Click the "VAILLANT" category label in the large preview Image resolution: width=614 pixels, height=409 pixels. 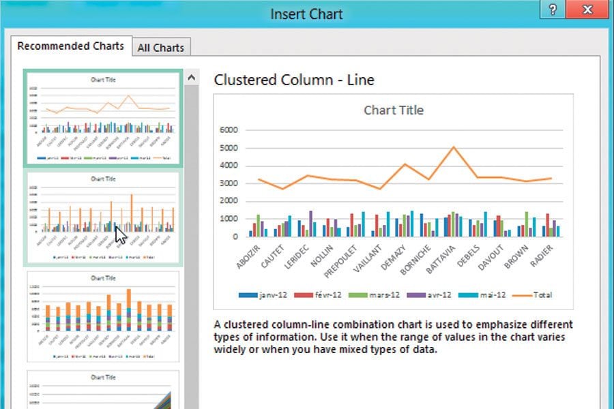(367, 259)
